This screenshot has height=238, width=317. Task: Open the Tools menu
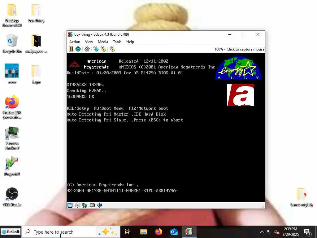pos(117,42)
